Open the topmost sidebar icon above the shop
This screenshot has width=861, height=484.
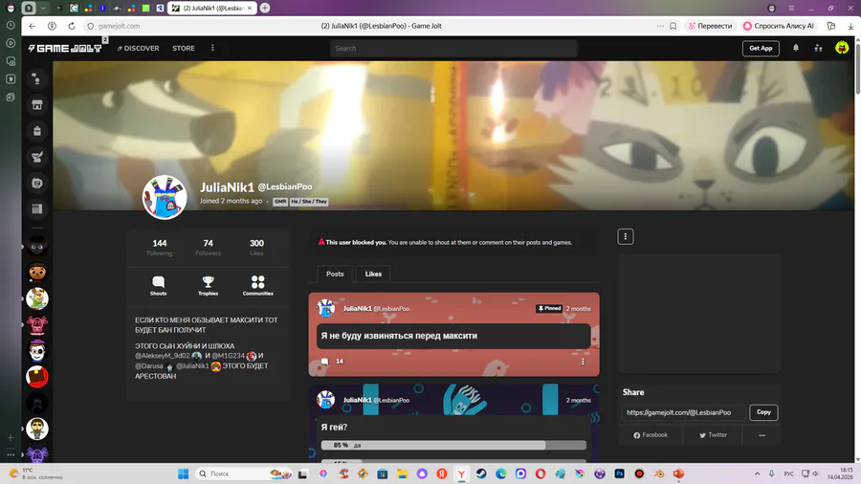click(36, 79)
